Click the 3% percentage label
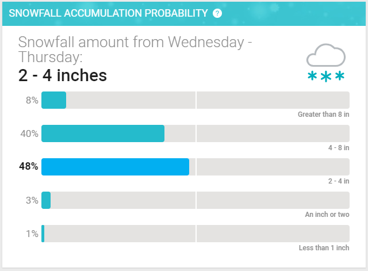Screen dimensions: 368x271 (x=32, y=200)
